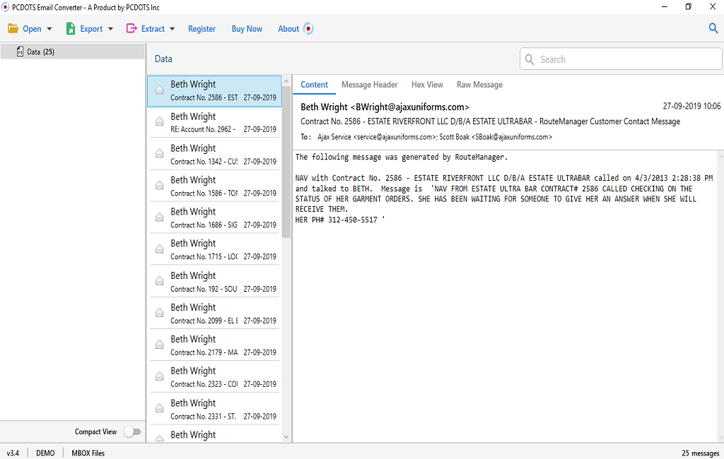This screenshot has width=724, height=459.
Task: Click envelope icon of RE: Account No. 2962
Action: click(159, 121)
